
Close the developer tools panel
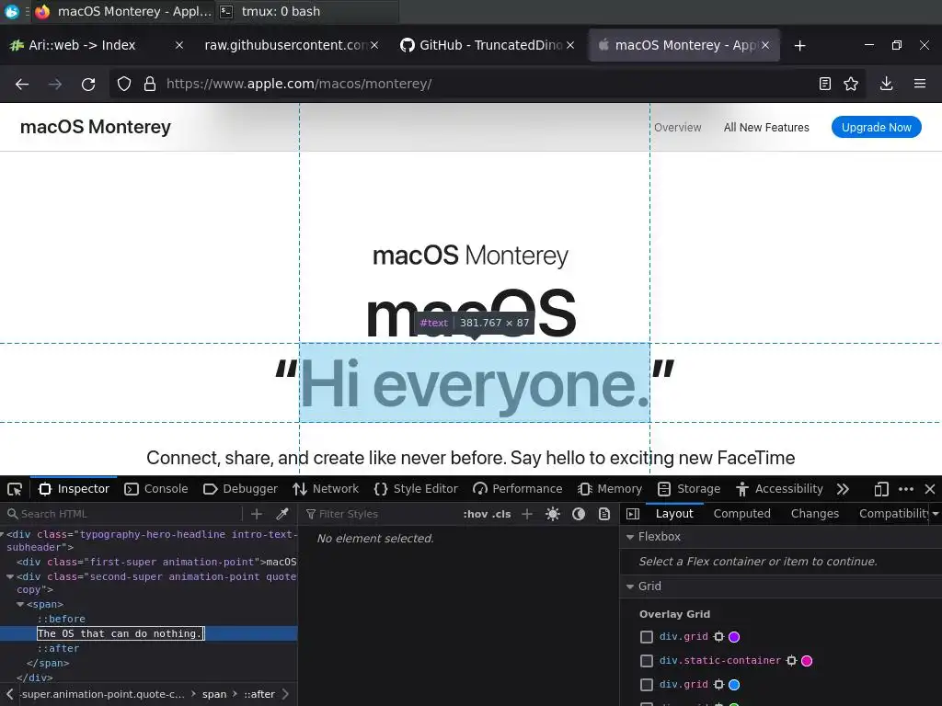coord(930,489)
